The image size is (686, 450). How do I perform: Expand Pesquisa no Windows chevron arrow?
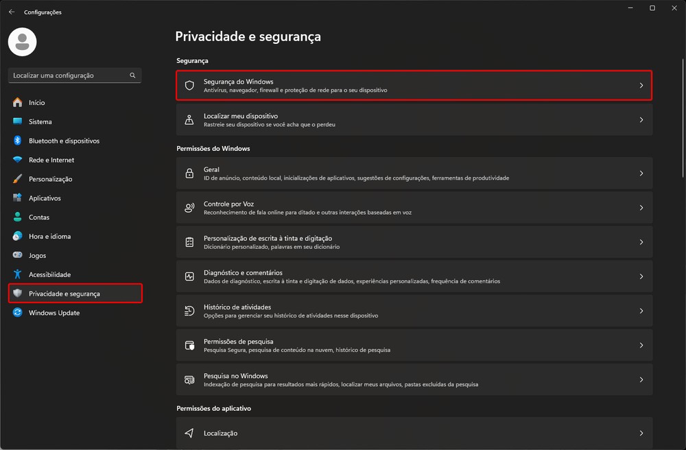(x=641, y=379)
